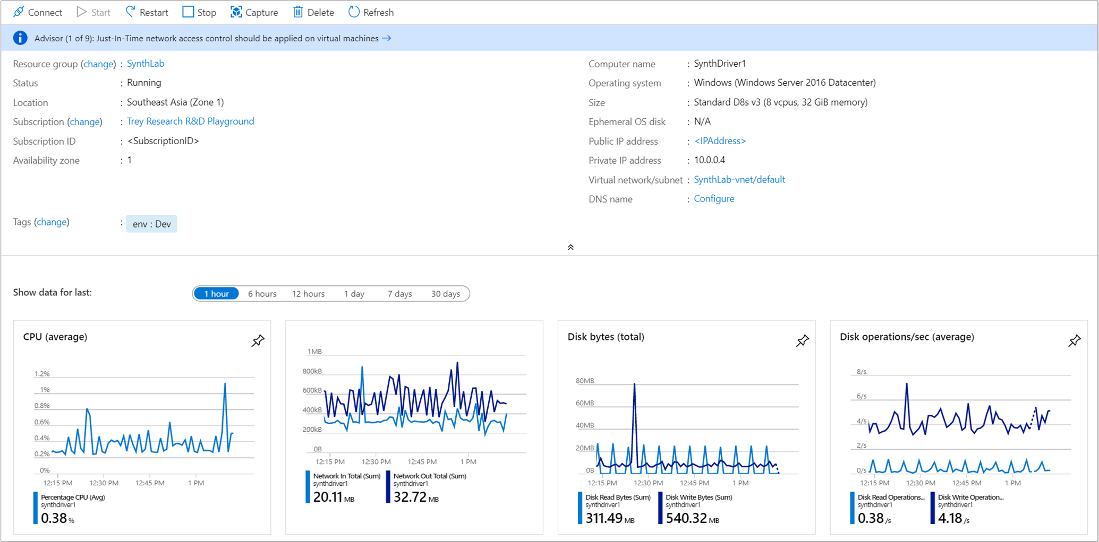
Task: Switch data range to 6 hours
Action: (262, 294)
